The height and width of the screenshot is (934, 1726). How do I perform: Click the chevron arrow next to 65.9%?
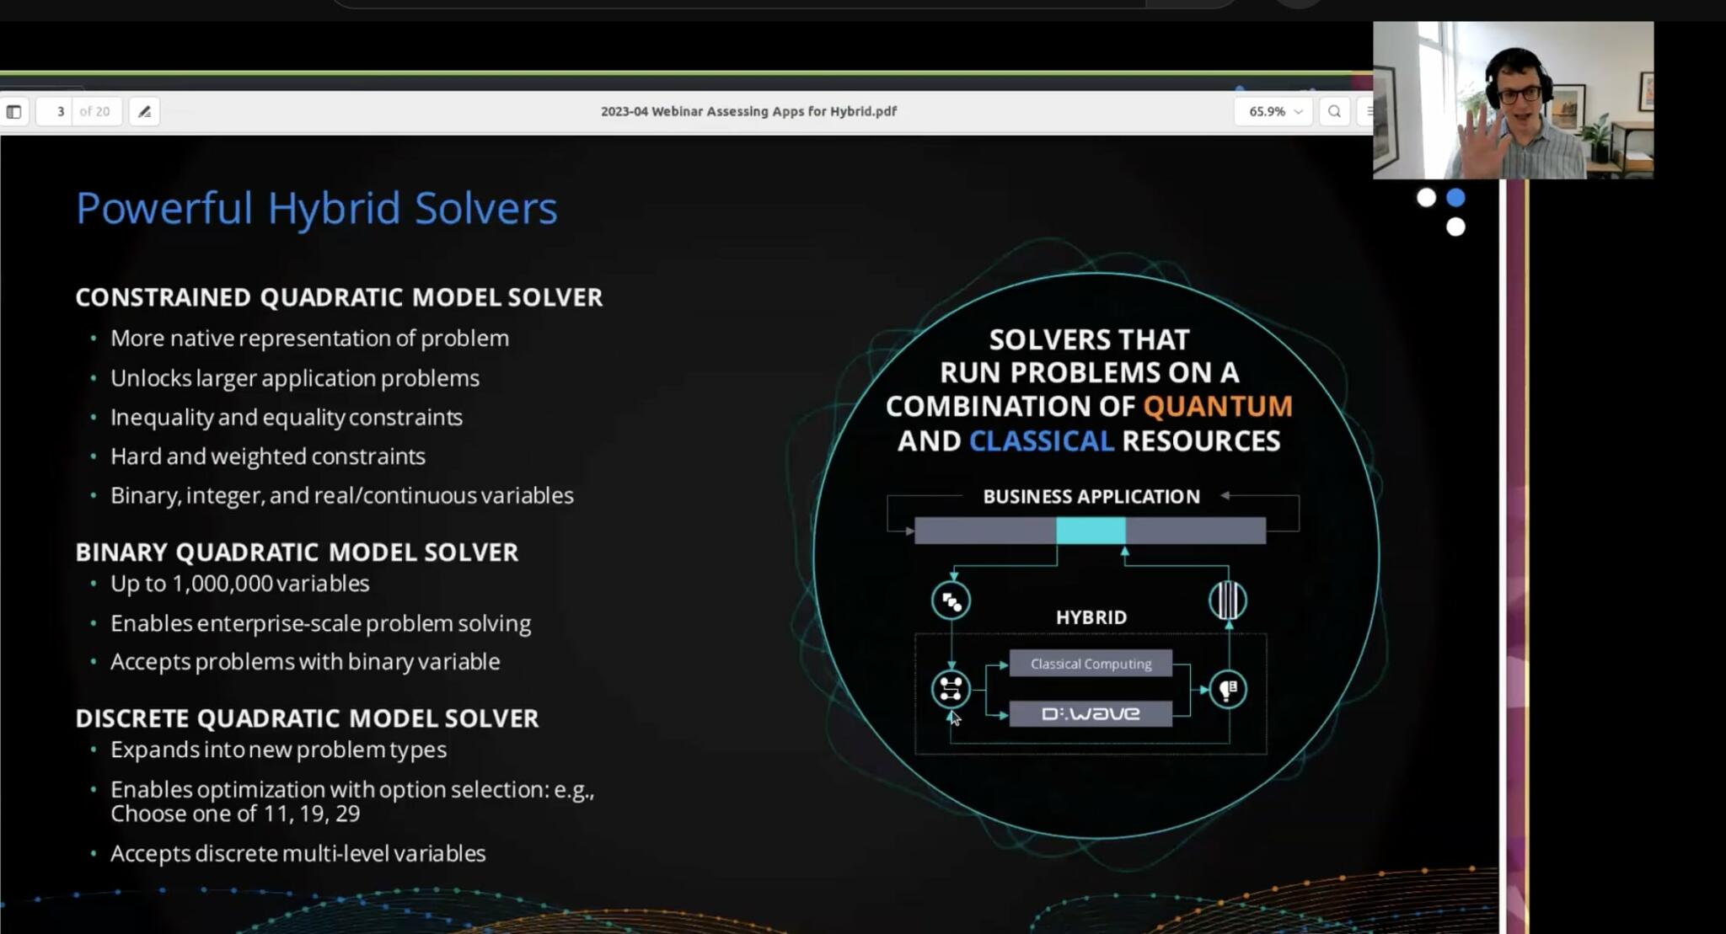pos(1299,111)
